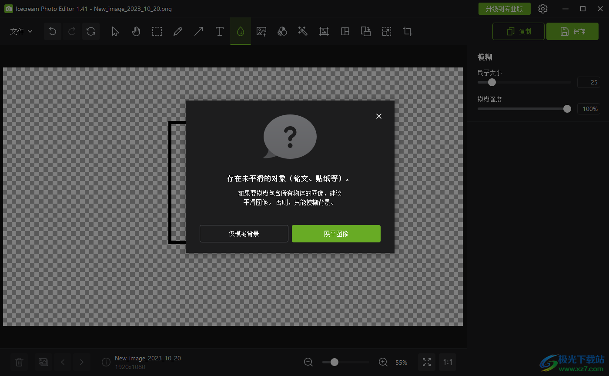The height and width of the screenshot is (376, 609).
Task: Click the brush size value field 25
Action: tap(589, 82)
